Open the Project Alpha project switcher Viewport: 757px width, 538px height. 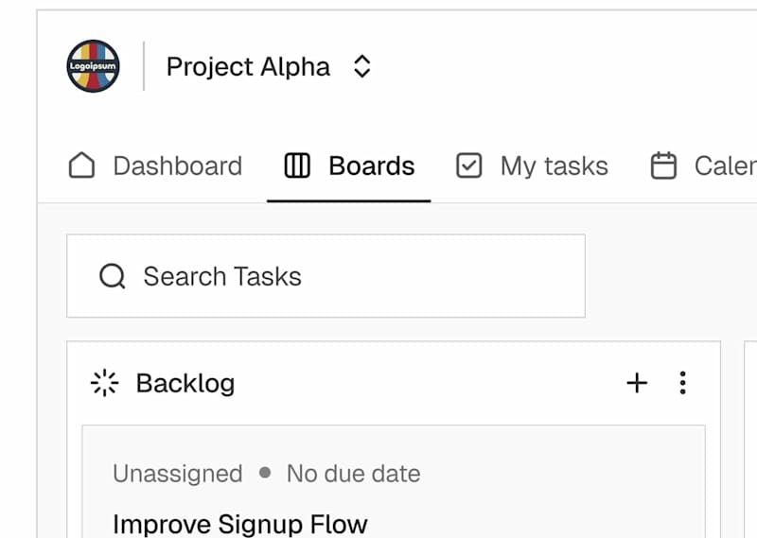tap(248, 67)
